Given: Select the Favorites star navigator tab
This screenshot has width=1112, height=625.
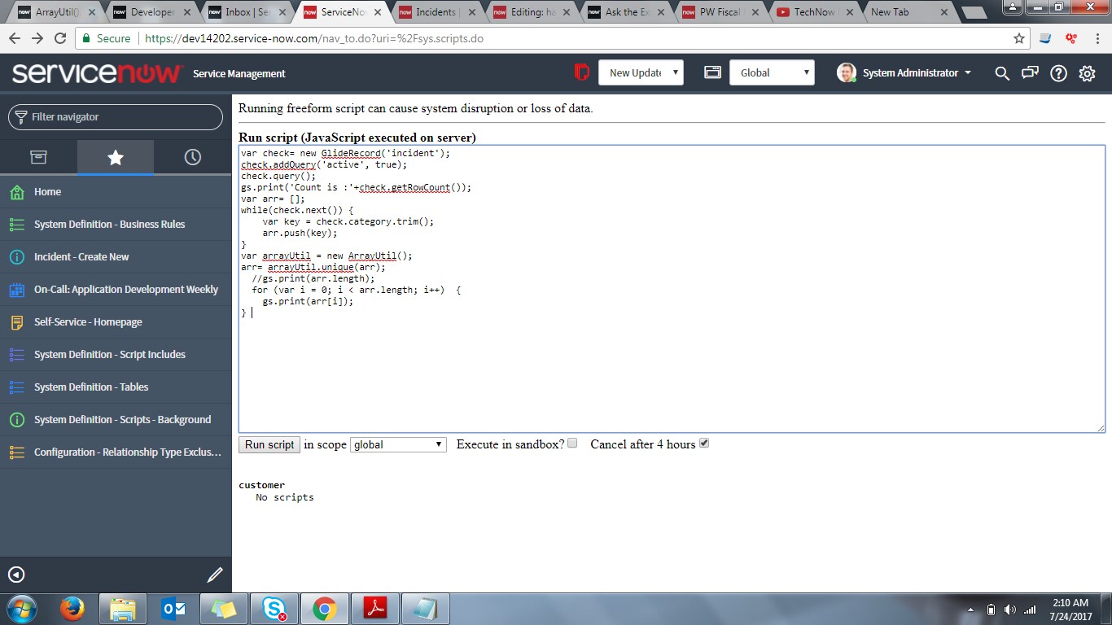Looking at the screenshot, I should pyautogui.click(x=116, y=157).
